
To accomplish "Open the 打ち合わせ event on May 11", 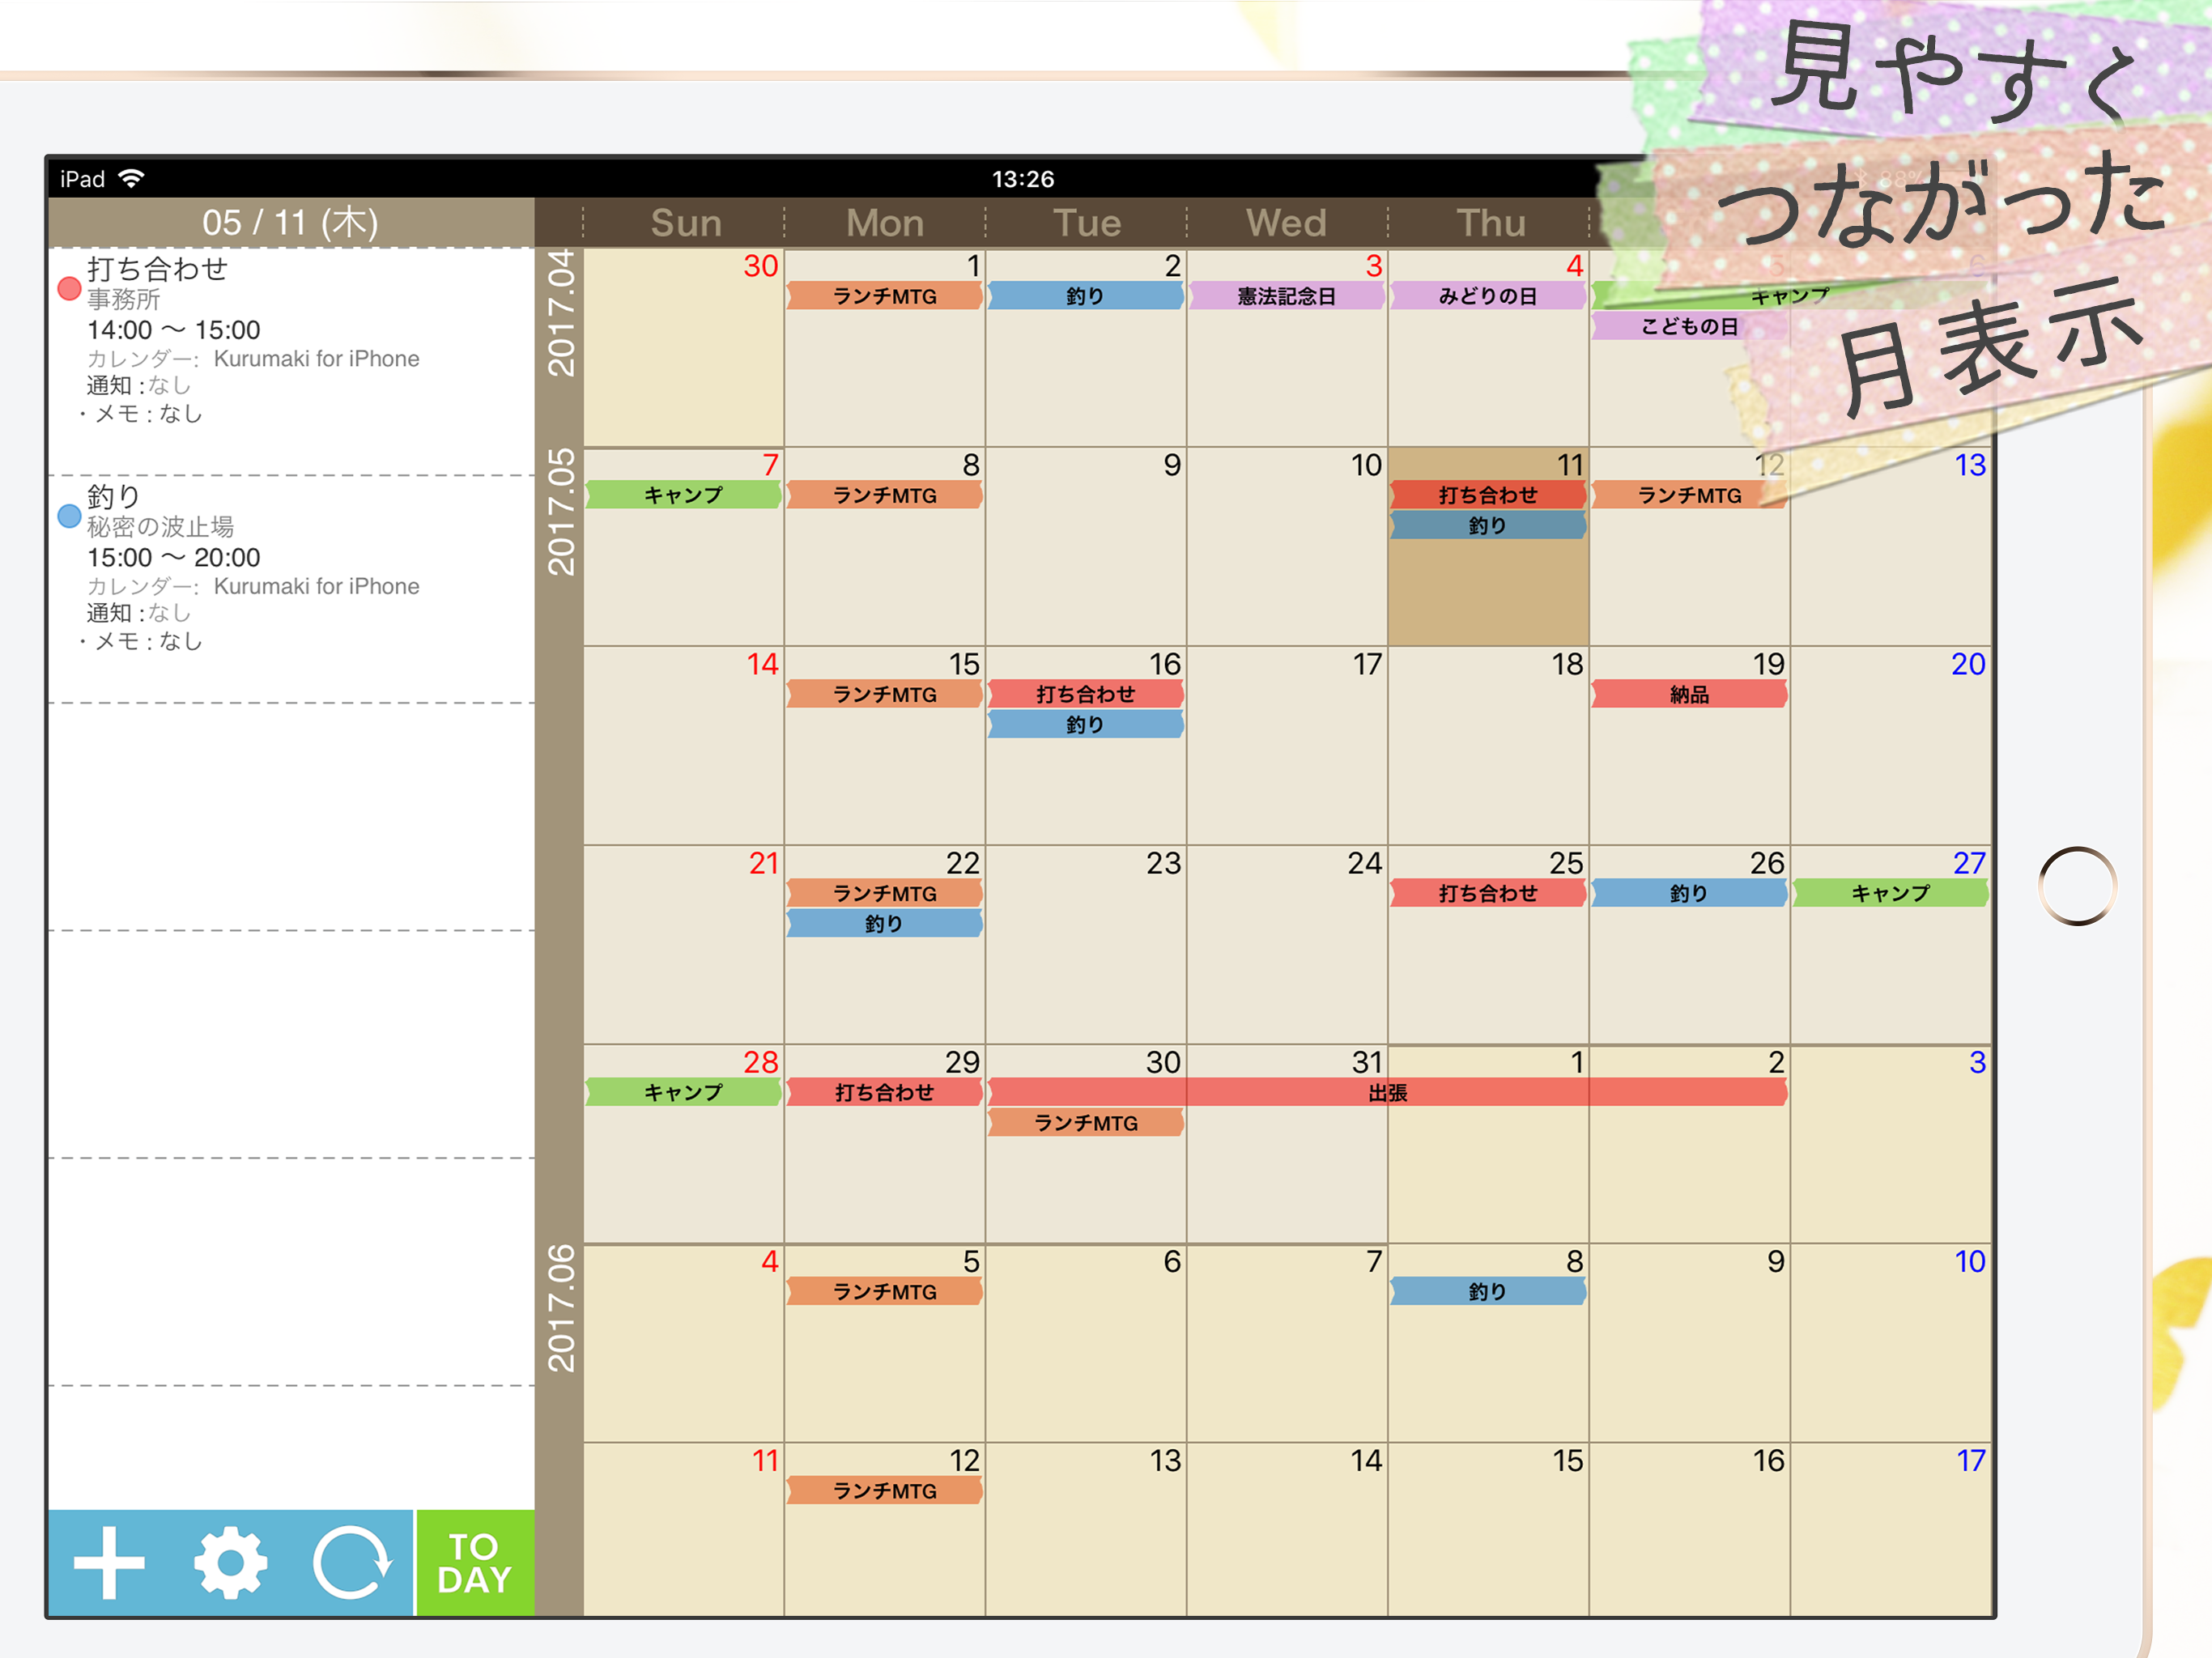I will (x=1487, y=495).
